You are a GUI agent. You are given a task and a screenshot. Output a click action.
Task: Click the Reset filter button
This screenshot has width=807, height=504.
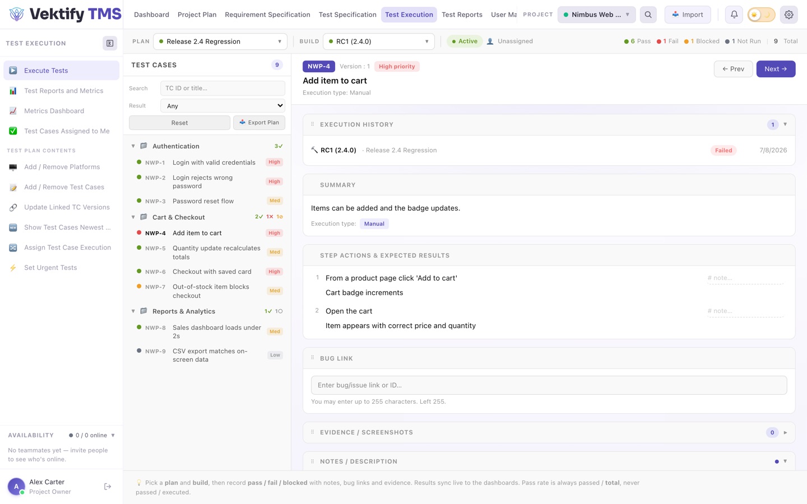point(179,123)
